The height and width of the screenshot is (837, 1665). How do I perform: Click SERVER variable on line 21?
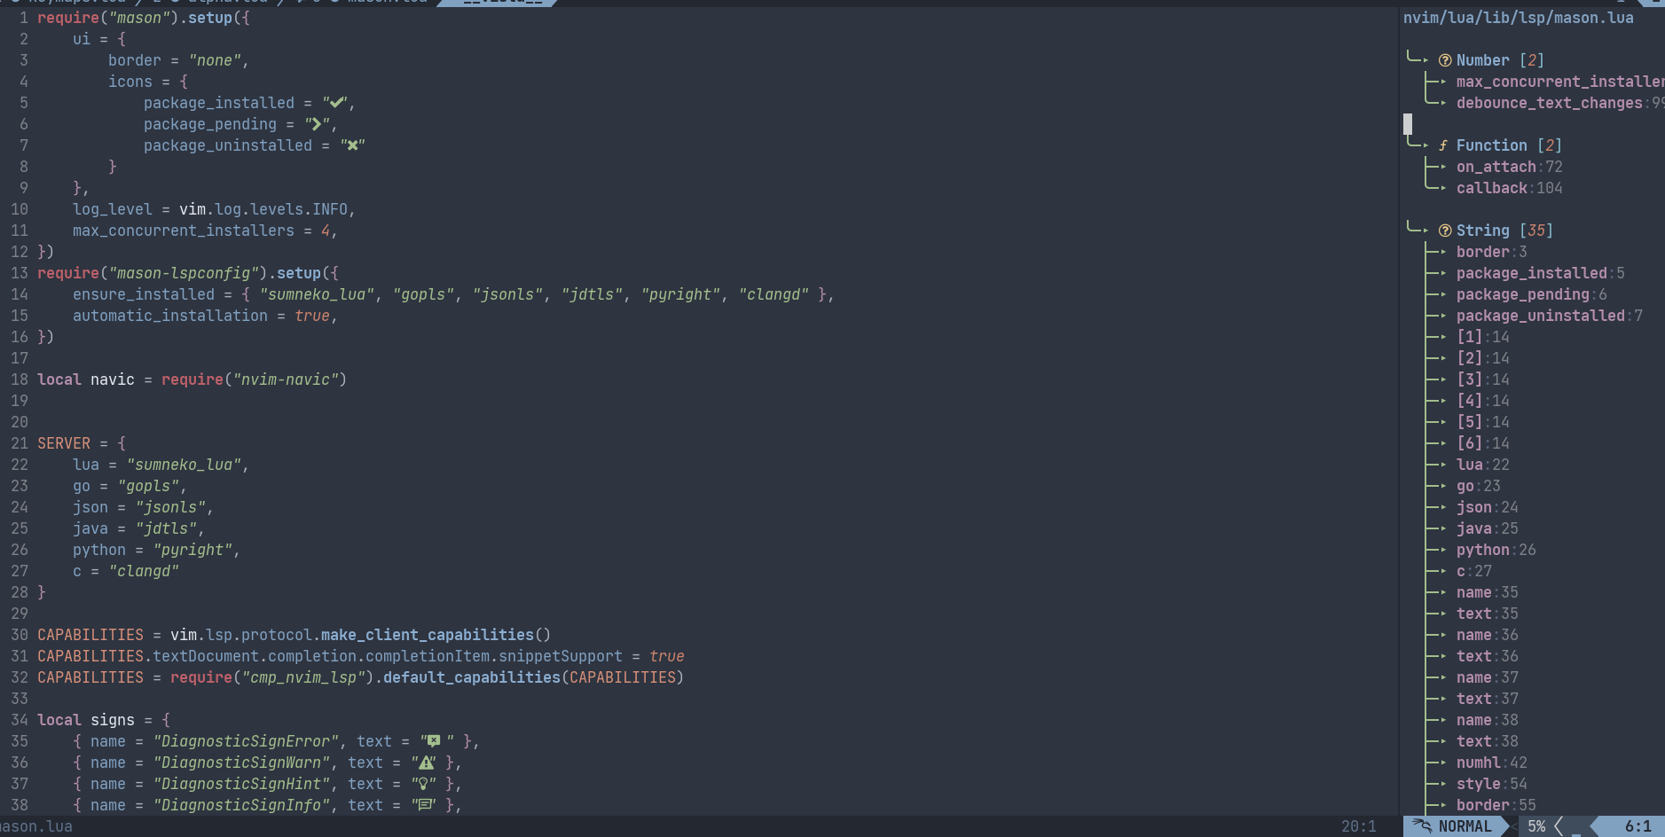click(x=64, y=443)
